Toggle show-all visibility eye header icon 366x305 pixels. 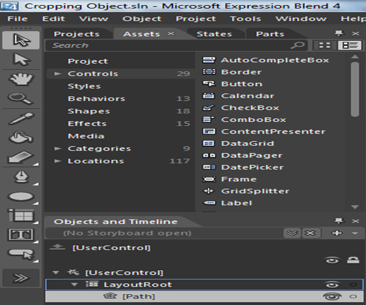point(332,260)
